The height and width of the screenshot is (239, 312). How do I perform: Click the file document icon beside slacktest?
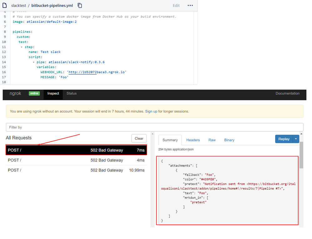point(5,5)
